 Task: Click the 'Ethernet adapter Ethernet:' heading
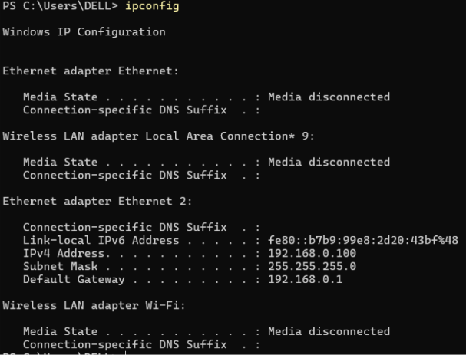(91, 71)
